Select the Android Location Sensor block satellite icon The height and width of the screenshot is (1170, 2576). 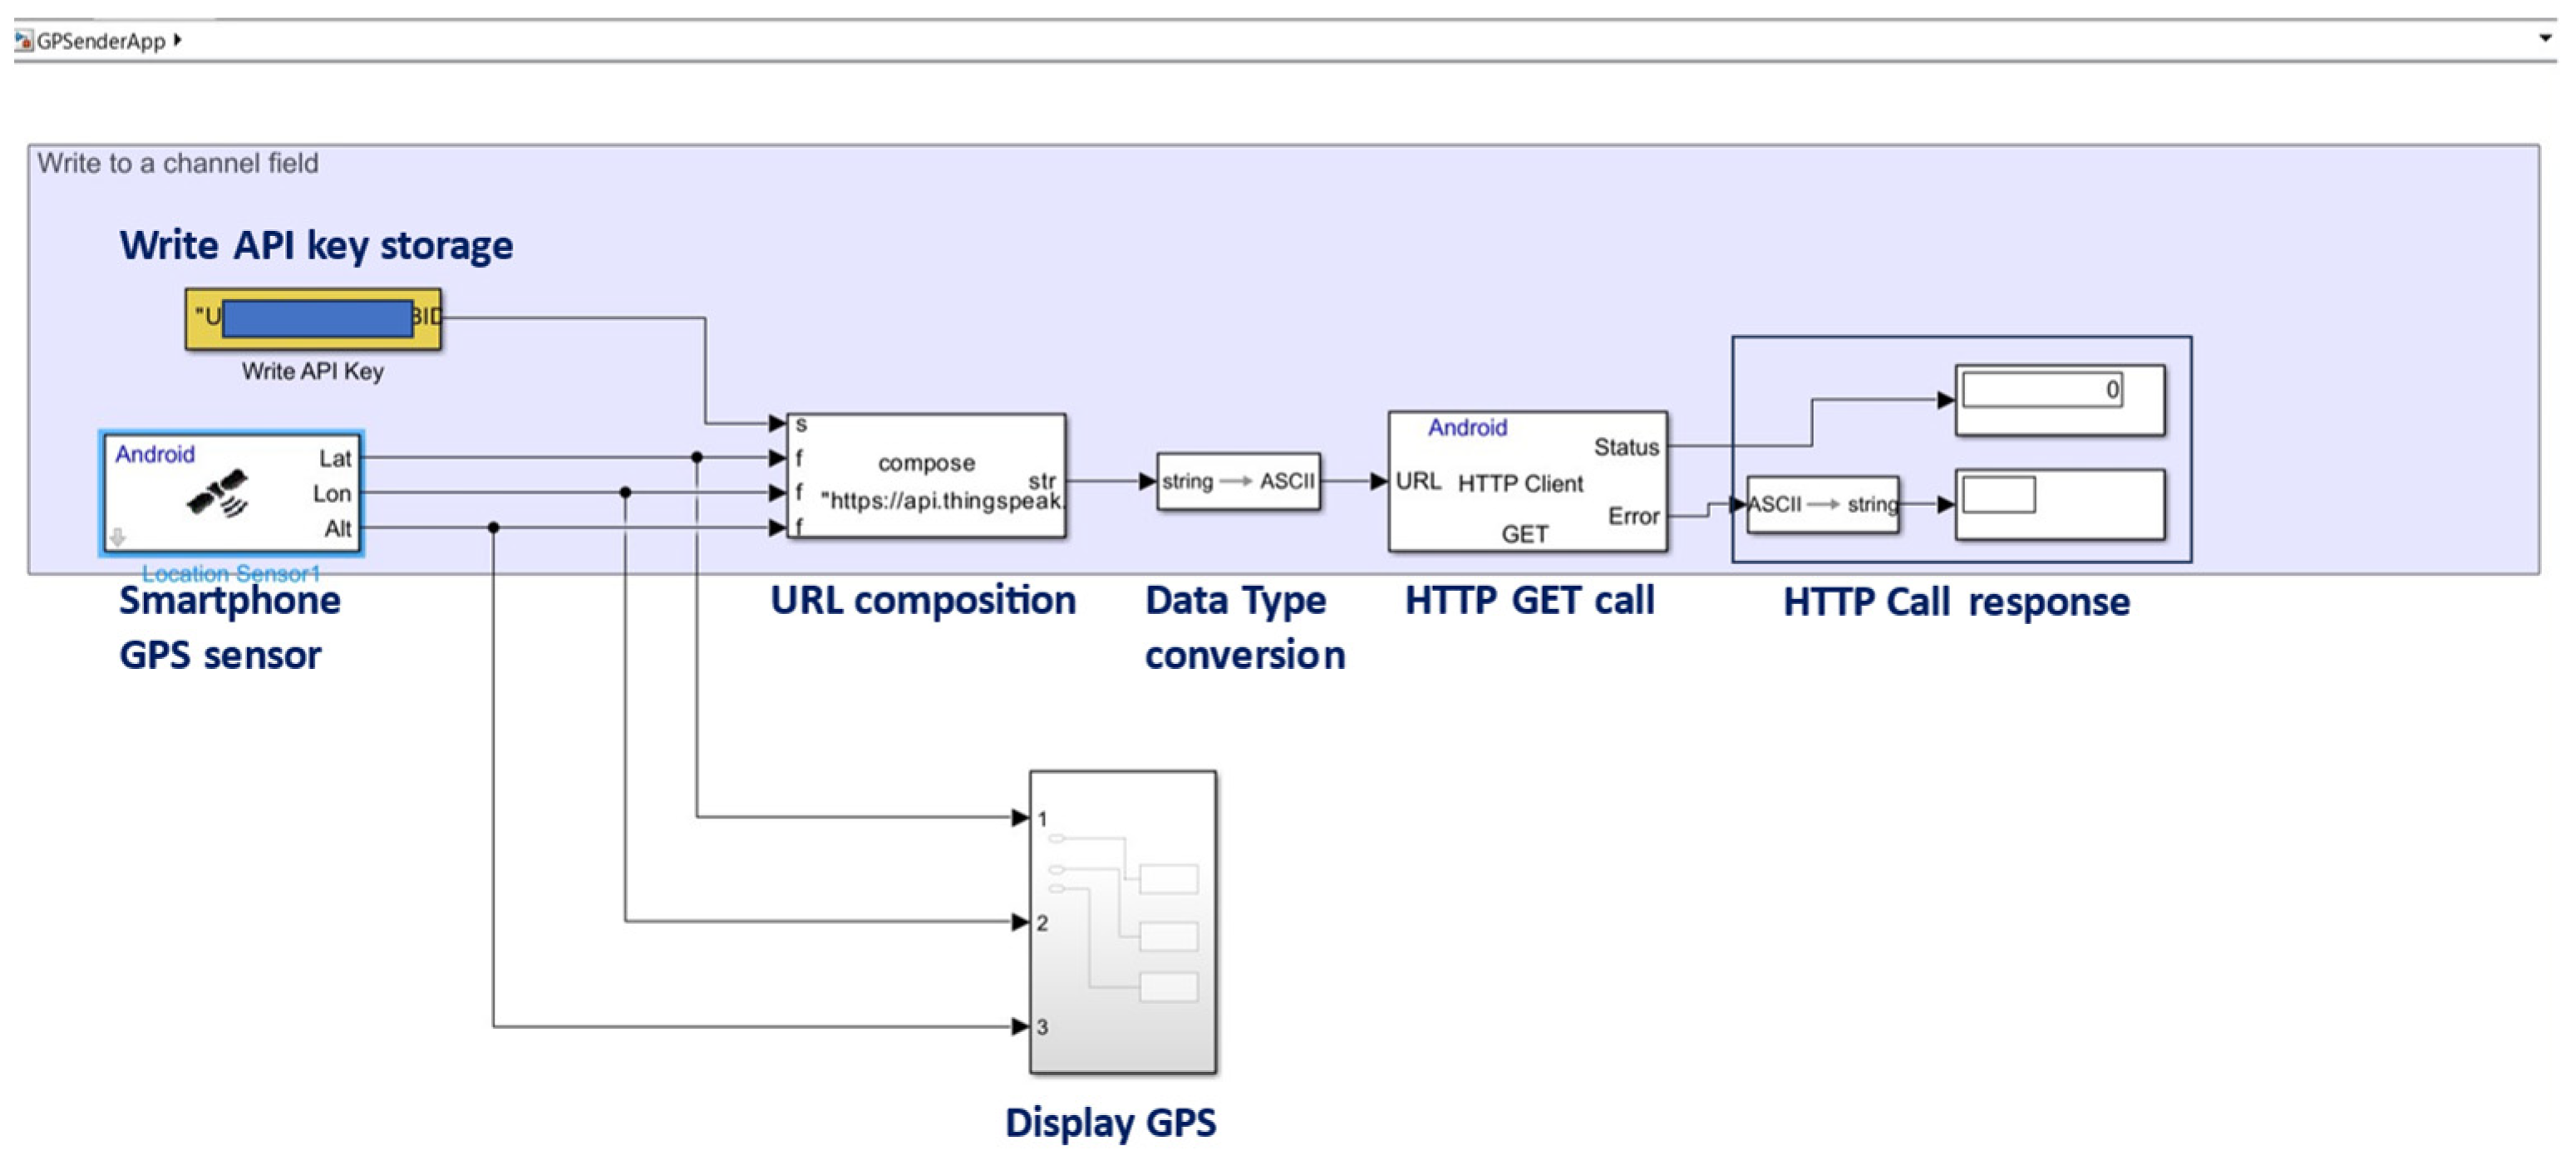click(217, 493)
